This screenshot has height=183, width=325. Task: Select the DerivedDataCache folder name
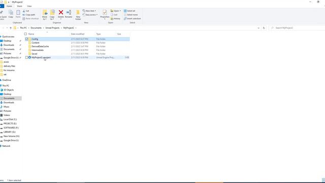coord(40,46)
